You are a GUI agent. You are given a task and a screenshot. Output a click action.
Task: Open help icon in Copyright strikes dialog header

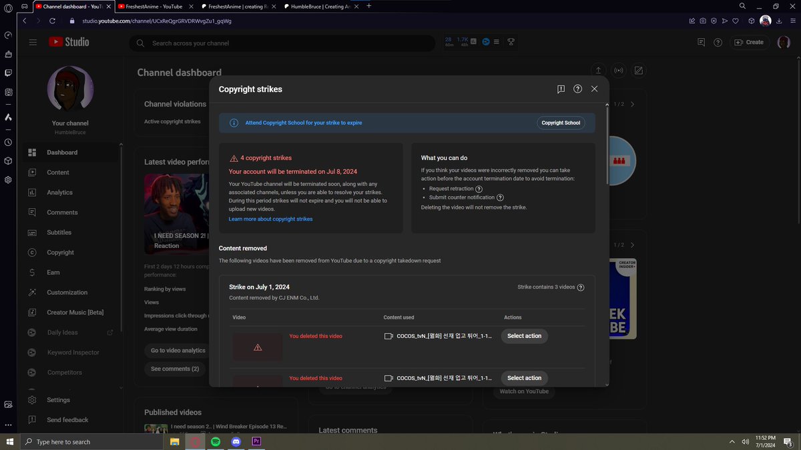tap(577, 89)
